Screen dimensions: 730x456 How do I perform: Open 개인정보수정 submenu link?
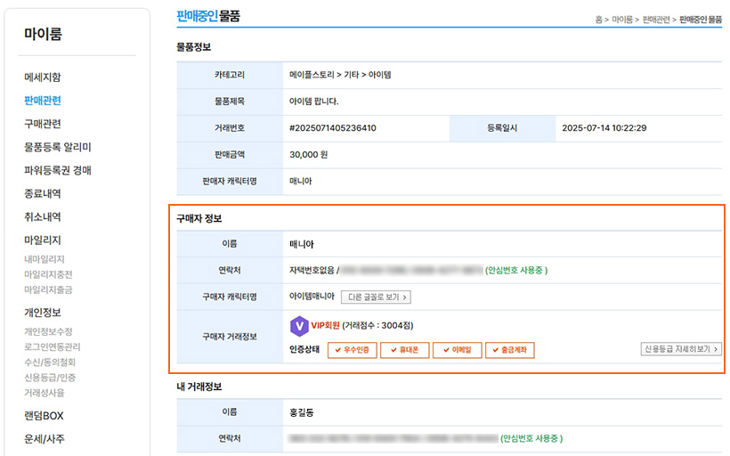pos(50,332)
